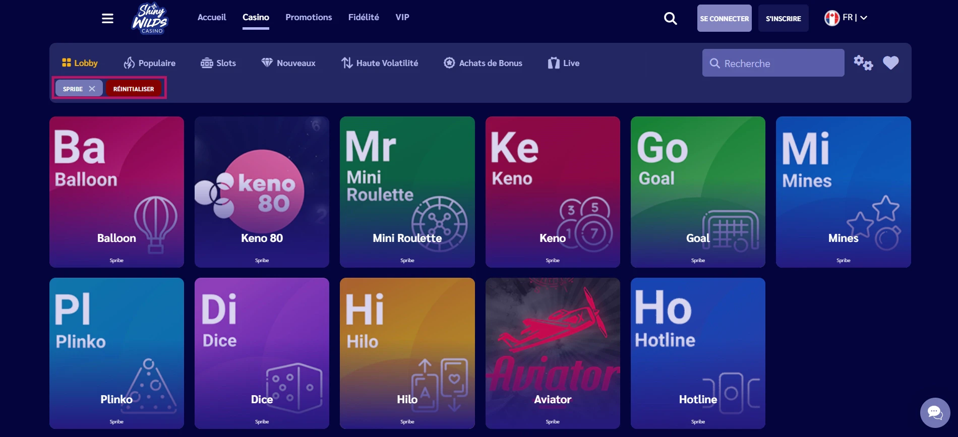
Task: Click the flag icon for language
Action: coord(831,18)
